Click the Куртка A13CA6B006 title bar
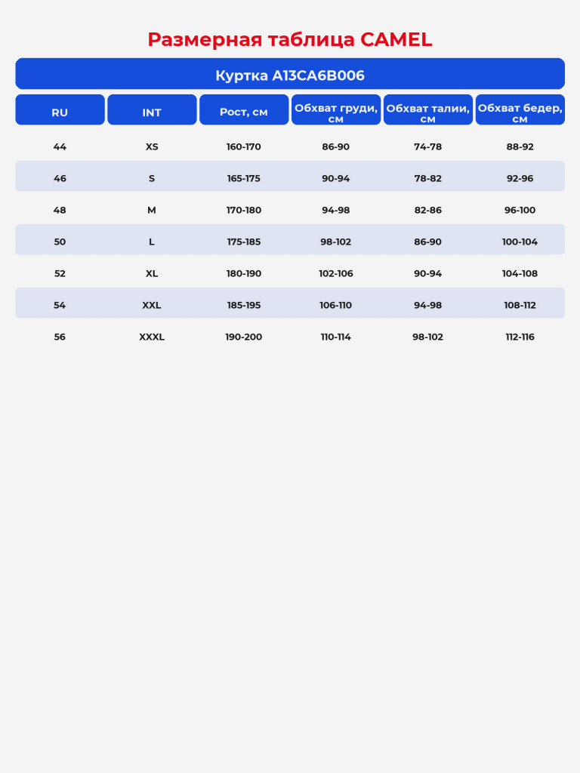Screen dimensions: 580x773 290,74
